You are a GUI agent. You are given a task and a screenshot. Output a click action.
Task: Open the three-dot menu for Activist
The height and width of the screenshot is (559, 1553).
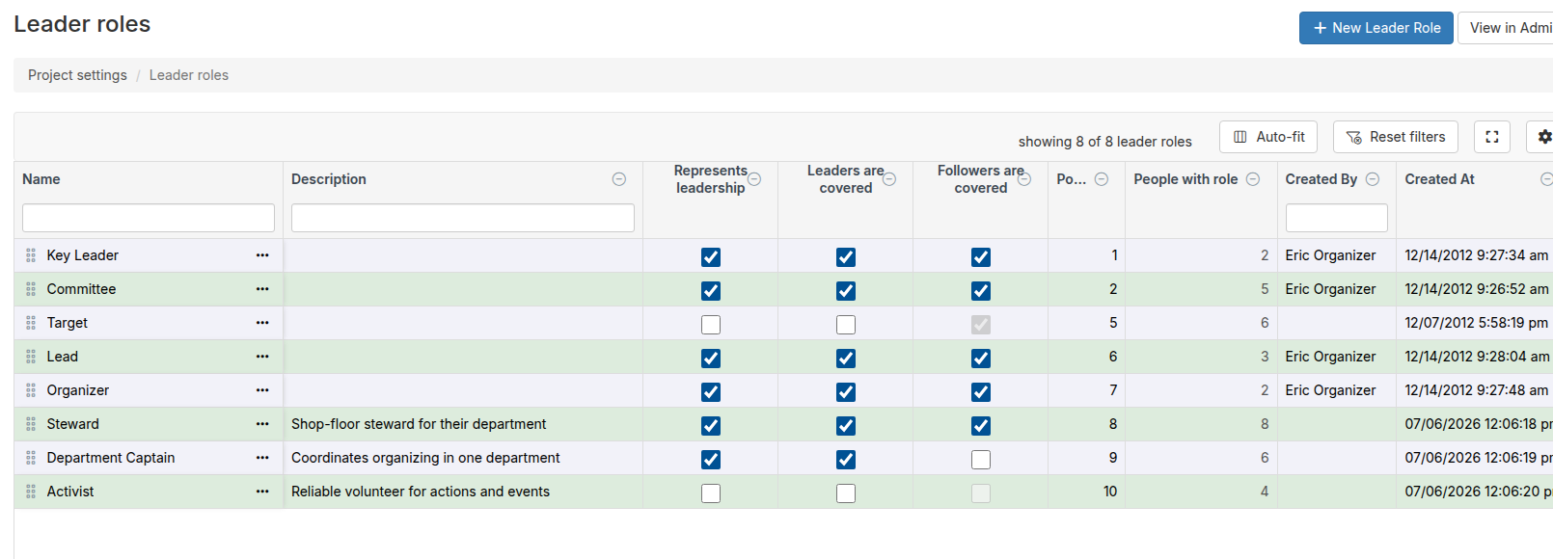pyautogui.click(x=262, y=492)
